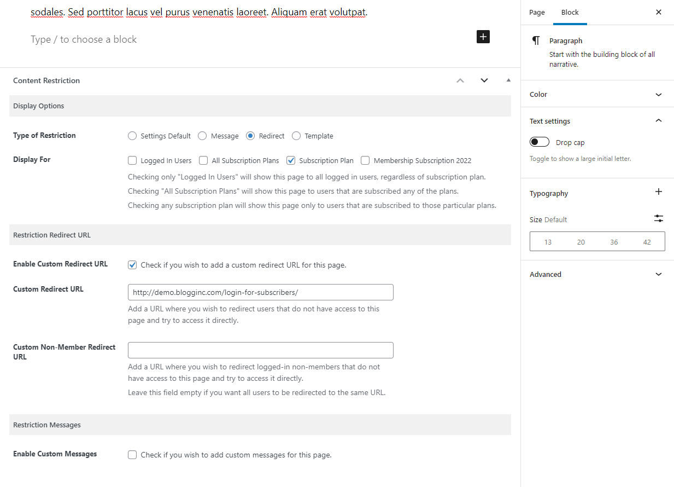Collapse the Text settings panel

pos(597,121)
